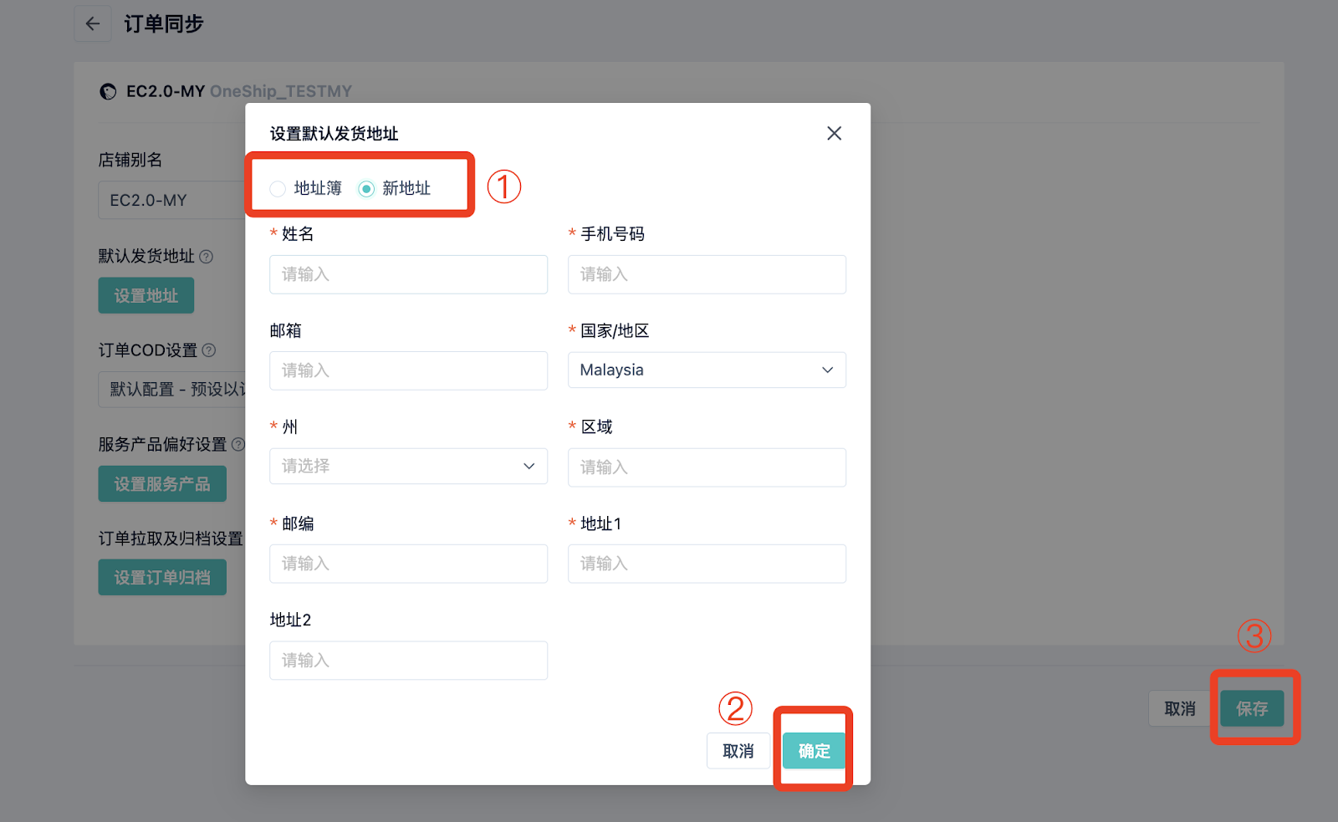This screenshot has height=822, width=1338.
Task: Expand the 州 selection dropdown
Action: 408,467
